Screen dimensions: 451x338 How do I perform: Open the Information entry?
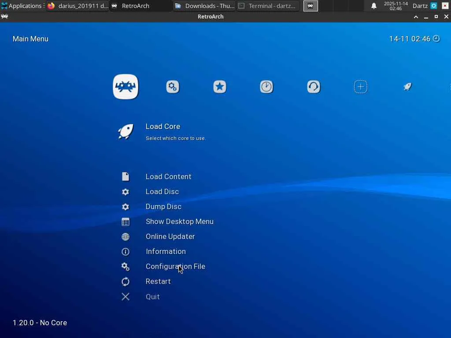(166, 251)
